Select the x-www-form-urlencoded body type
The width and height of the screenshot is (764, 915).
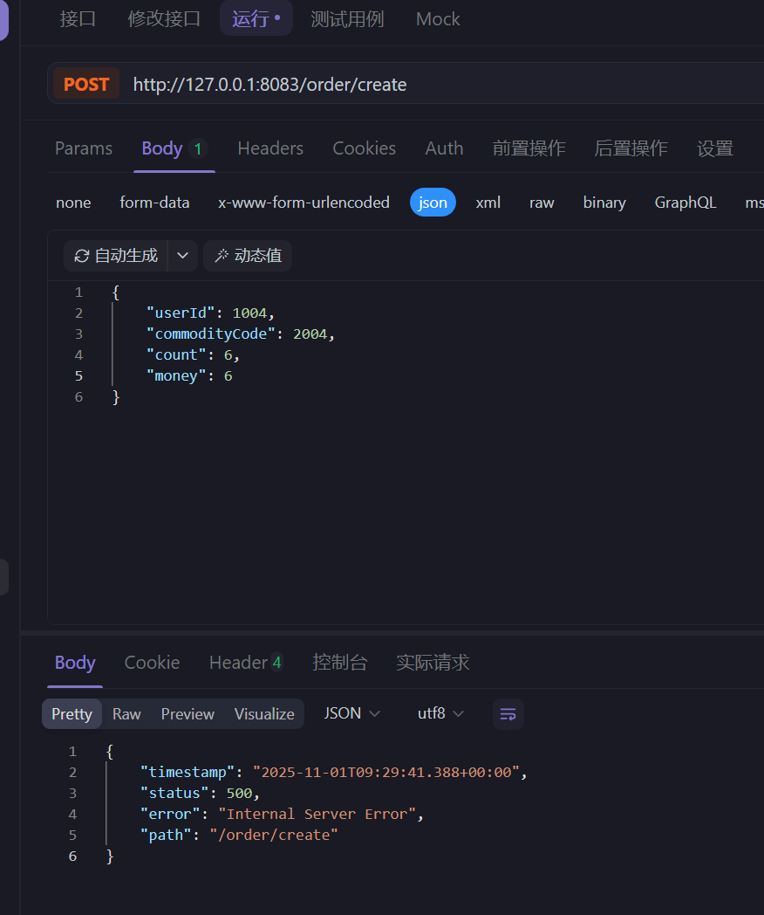tap(304, 203)
